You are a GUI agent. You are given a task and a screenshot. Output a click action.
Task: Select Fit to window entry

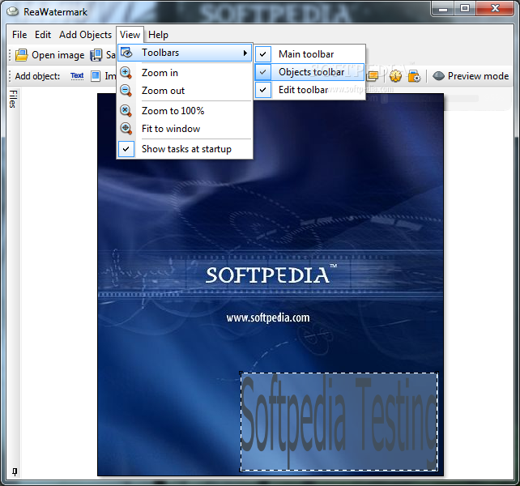pyautogui.click(x=185, y=128)
